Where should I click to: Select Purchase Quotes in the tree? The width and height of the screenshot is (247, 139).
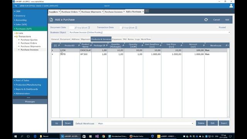click(x=29, y=40)
